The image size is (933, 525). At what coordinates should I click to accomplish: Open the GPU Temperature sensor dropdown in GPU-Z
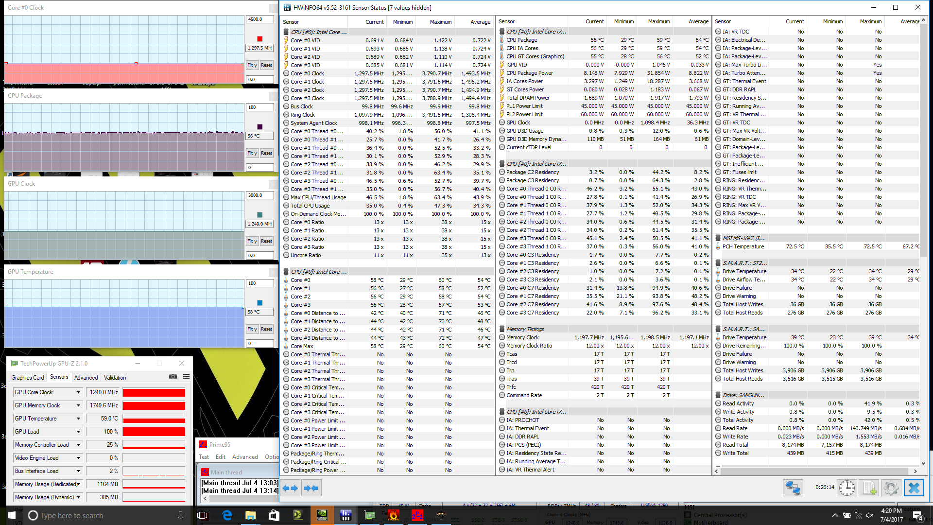(x=78, y=419)
